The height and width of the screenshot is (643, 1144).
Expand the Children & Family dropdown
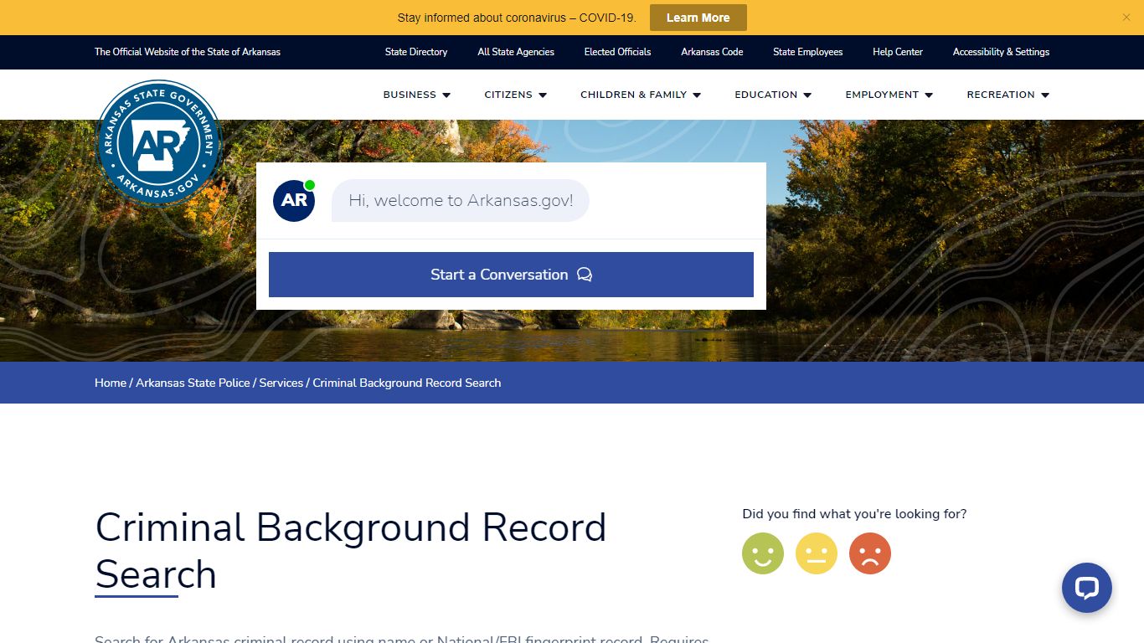click(641, 95)
